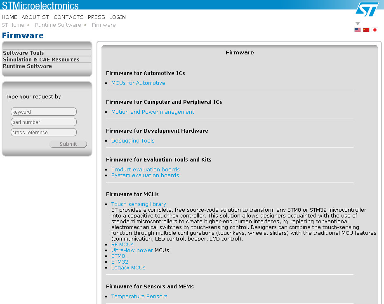
Task: Open the Legacy MCUs link
Action: (x=128, y=268)
